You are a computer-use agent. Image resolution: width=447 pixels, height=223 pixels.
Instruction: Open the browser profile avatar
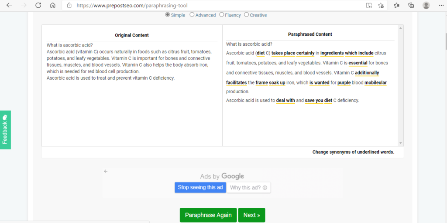click(426, 5)
